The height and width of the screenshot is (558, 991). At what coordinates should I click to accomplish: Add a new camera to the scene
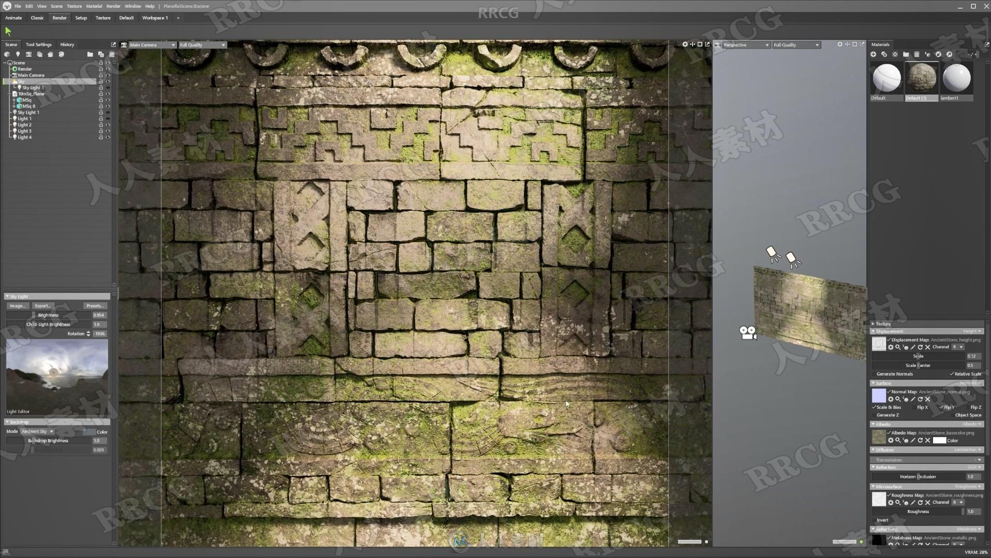(x=28, y=54)
